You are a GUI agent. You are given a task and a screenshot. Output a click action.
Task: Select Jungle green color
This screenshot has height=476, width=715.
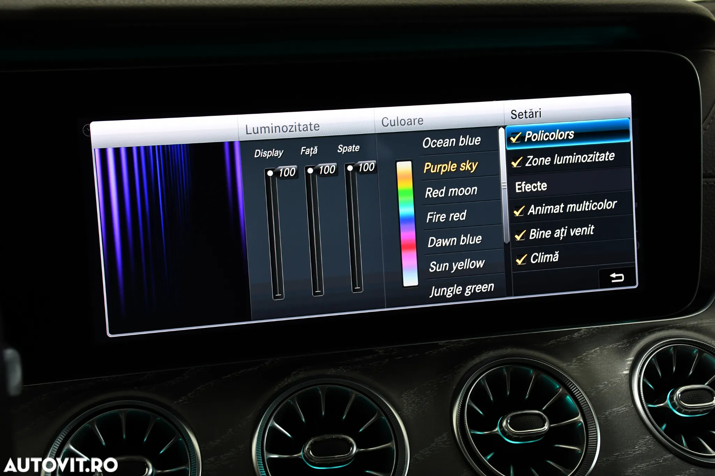click(462, 289)
